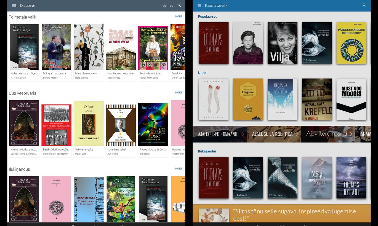Open the book Kas Putin on vepslane
Screen dimensions: 378x226
tap(121, 52)
